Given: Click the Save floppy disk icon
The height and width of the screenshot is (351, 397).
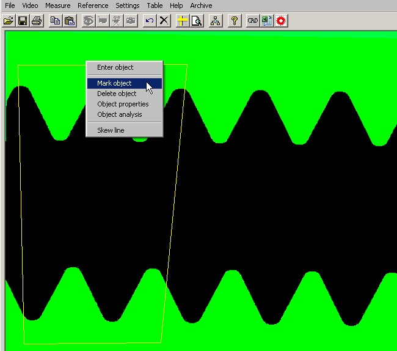Looking at the screenshot, I should click(22, 21).
